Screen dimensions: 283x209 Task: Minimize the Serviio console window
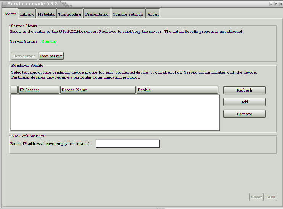pyautogui.click(x=271, y=4)
